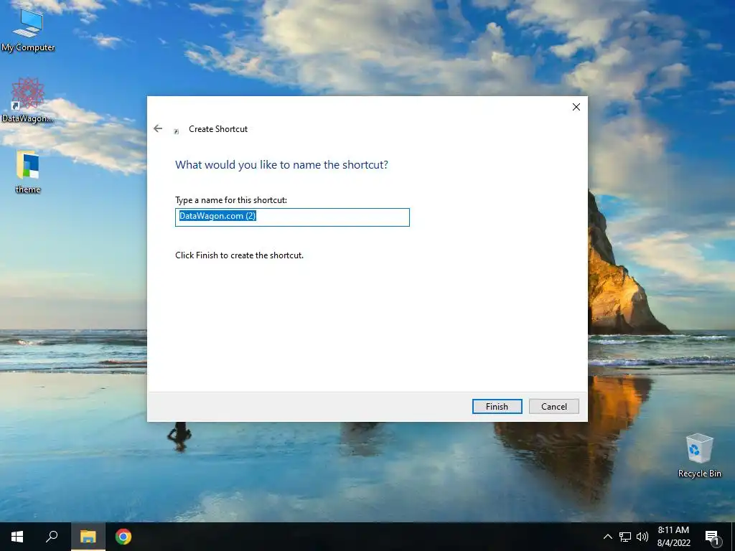
Task: Launch Google Chrome from taskbar
Action: 123,537
